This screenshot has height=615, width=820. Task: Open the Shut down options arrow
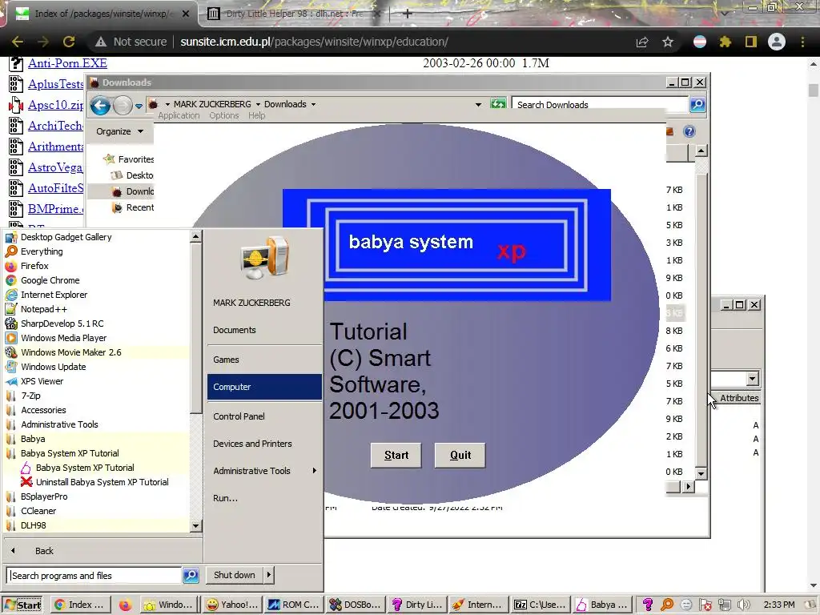pyautogui.click(x=269, y=575)
